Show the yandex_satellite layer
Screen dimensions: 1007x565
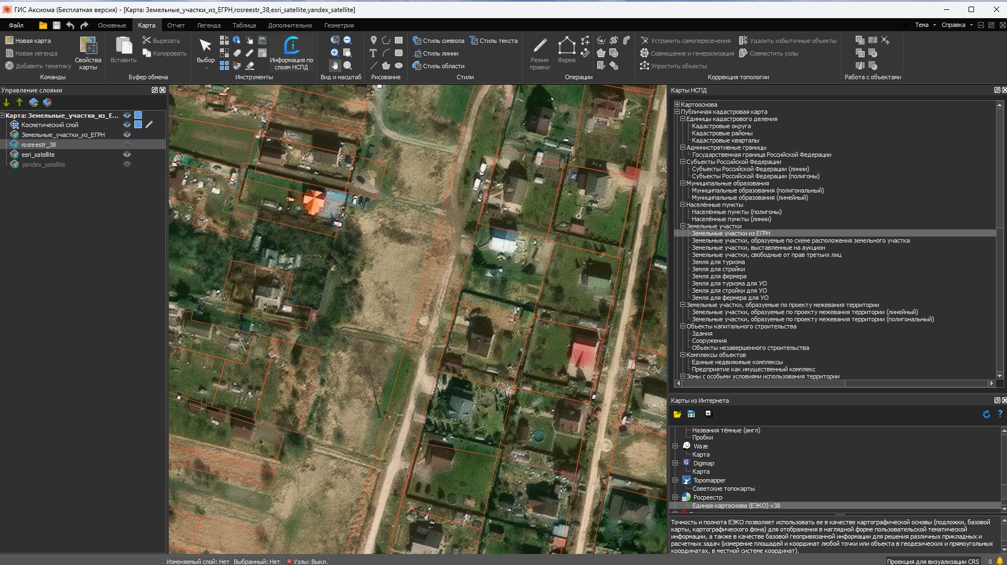click(x=127, y=164)
